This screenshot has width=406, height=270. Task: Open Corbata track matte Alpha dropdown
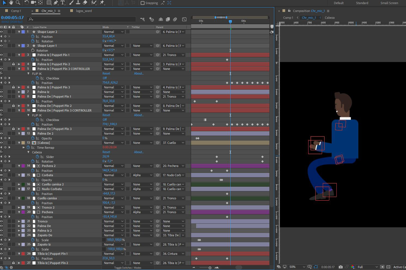[142, 175]
